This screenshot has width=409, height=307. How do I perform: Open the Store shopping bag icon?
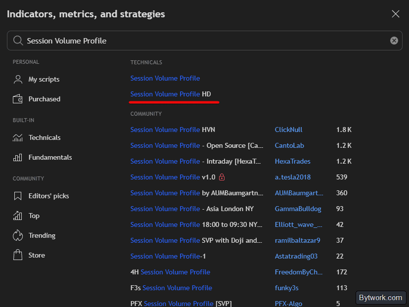[18, 255]
